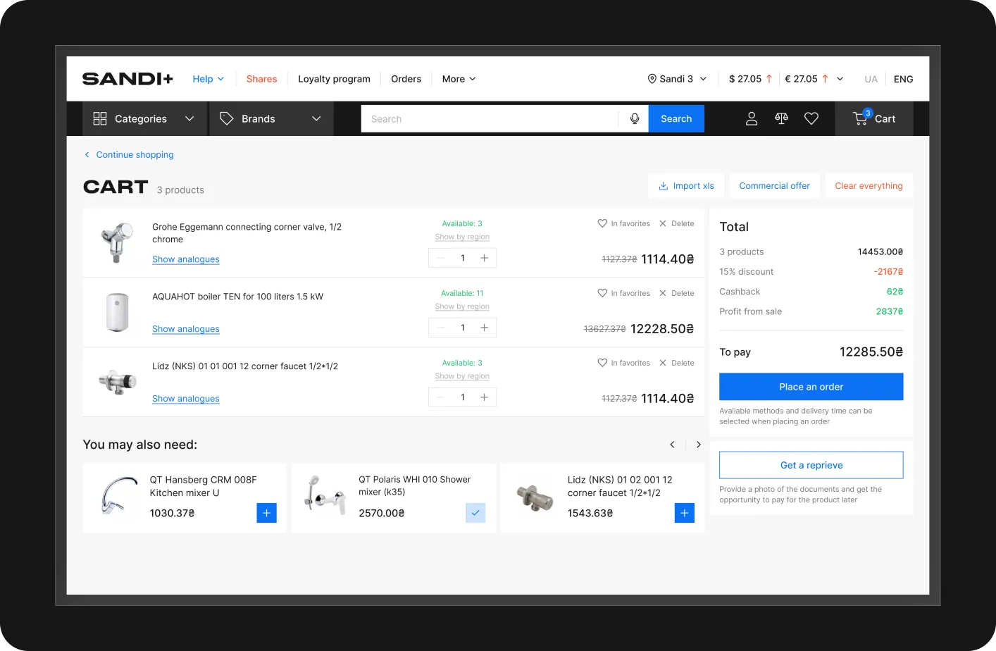
Task: Expand the Categories dropdown
Action: click(145, 119)
